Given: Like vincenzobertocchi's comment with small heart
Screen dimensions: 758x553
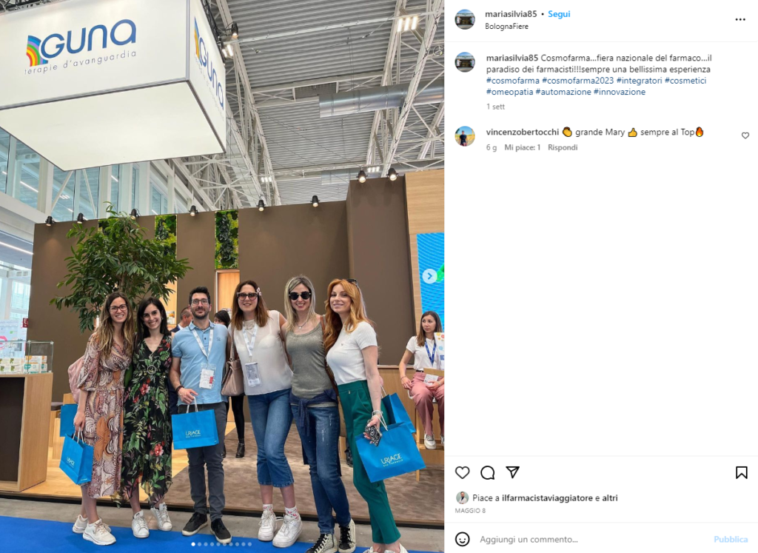Looking at the screenshot, I should (745, 135).
